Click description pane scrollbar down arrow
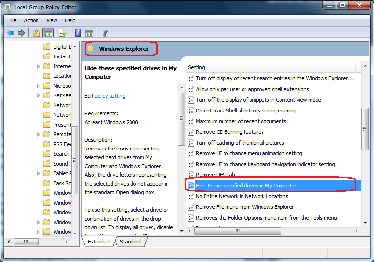Screen dimensions: 374x262 [x=182, y=231]
